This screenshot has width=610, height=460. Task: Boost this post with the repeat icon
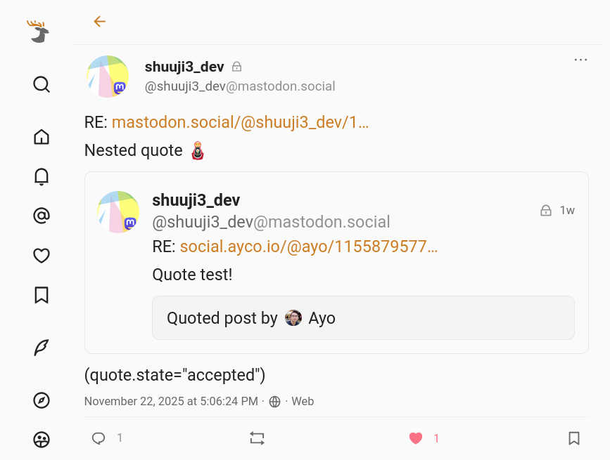tap(257, 438)
